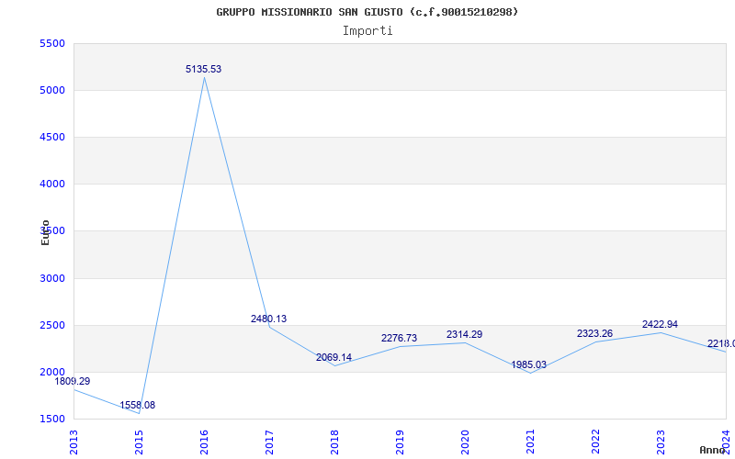Click the Euro axis label
735x459 pixels.
45,233
